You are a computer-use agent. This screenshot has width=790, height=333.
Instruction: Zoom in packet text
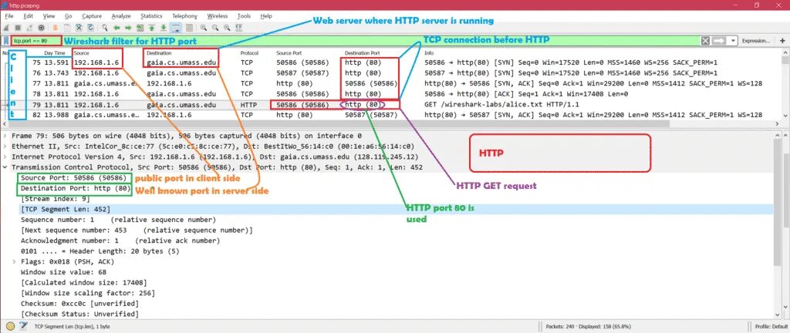pyautogui.click(x=204, y=28)
